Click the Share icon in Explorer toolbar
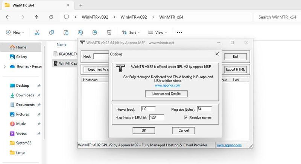 (95, 33)
